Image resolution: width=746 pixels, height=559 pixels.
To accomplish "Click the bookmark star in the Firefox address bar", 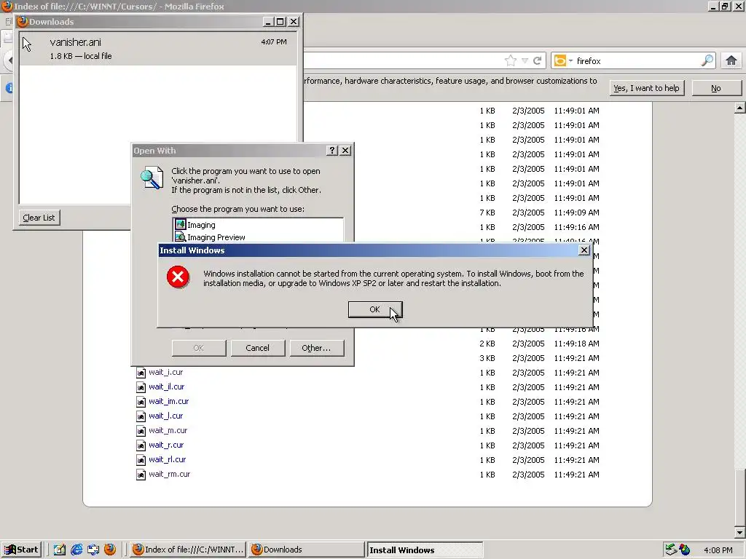I will coord(511,60).
